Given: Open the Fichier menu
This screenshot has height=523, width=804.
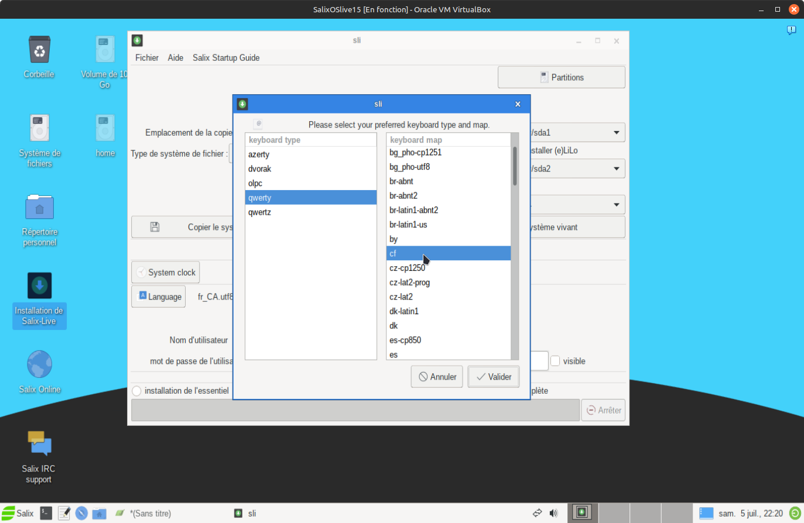Looking at the screenshot, I should point(146,58).
